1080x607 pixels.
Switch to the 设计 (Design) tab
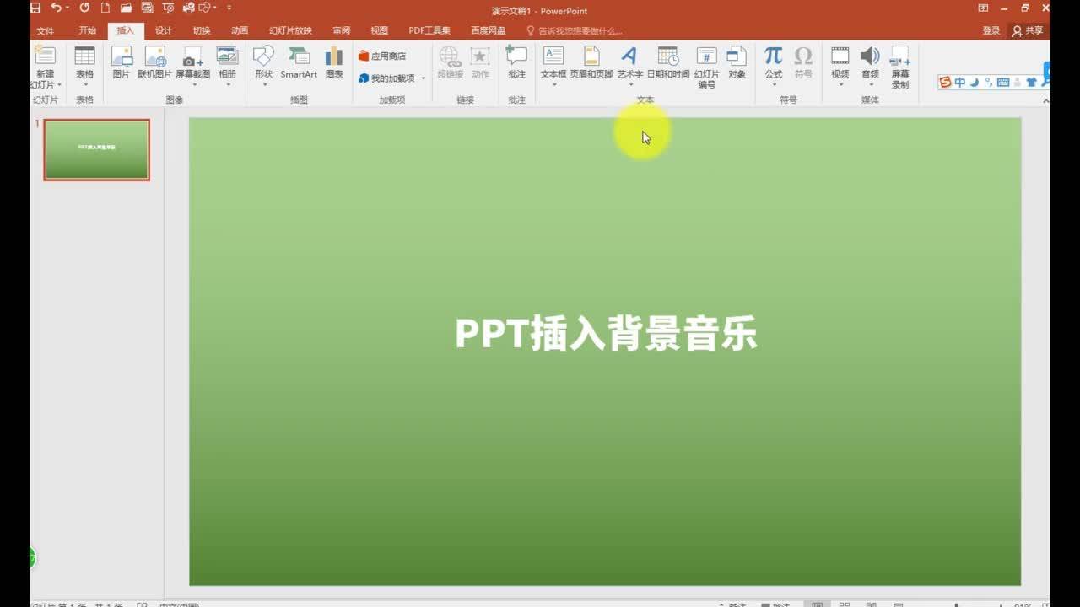click(x=162, y=30)
